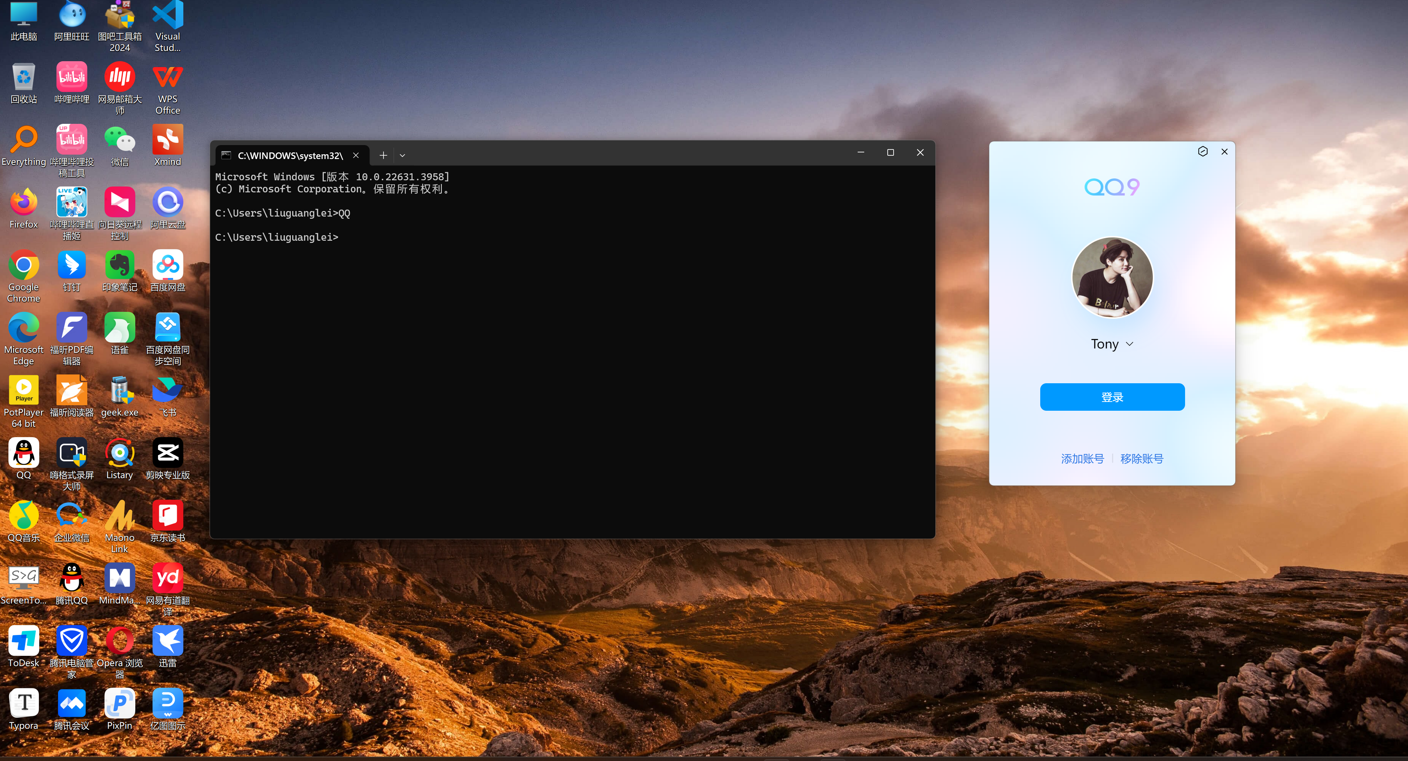Image resolution: width=1408 pixels, height=761 pixels.
Task: Click the blue 登录 login button
Action: pyautogui.click(x=1112, y=397)
